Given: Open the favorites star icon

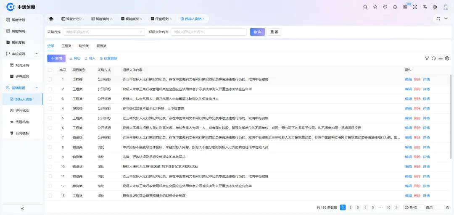Looking at the screenshot, I should (375, 7).
